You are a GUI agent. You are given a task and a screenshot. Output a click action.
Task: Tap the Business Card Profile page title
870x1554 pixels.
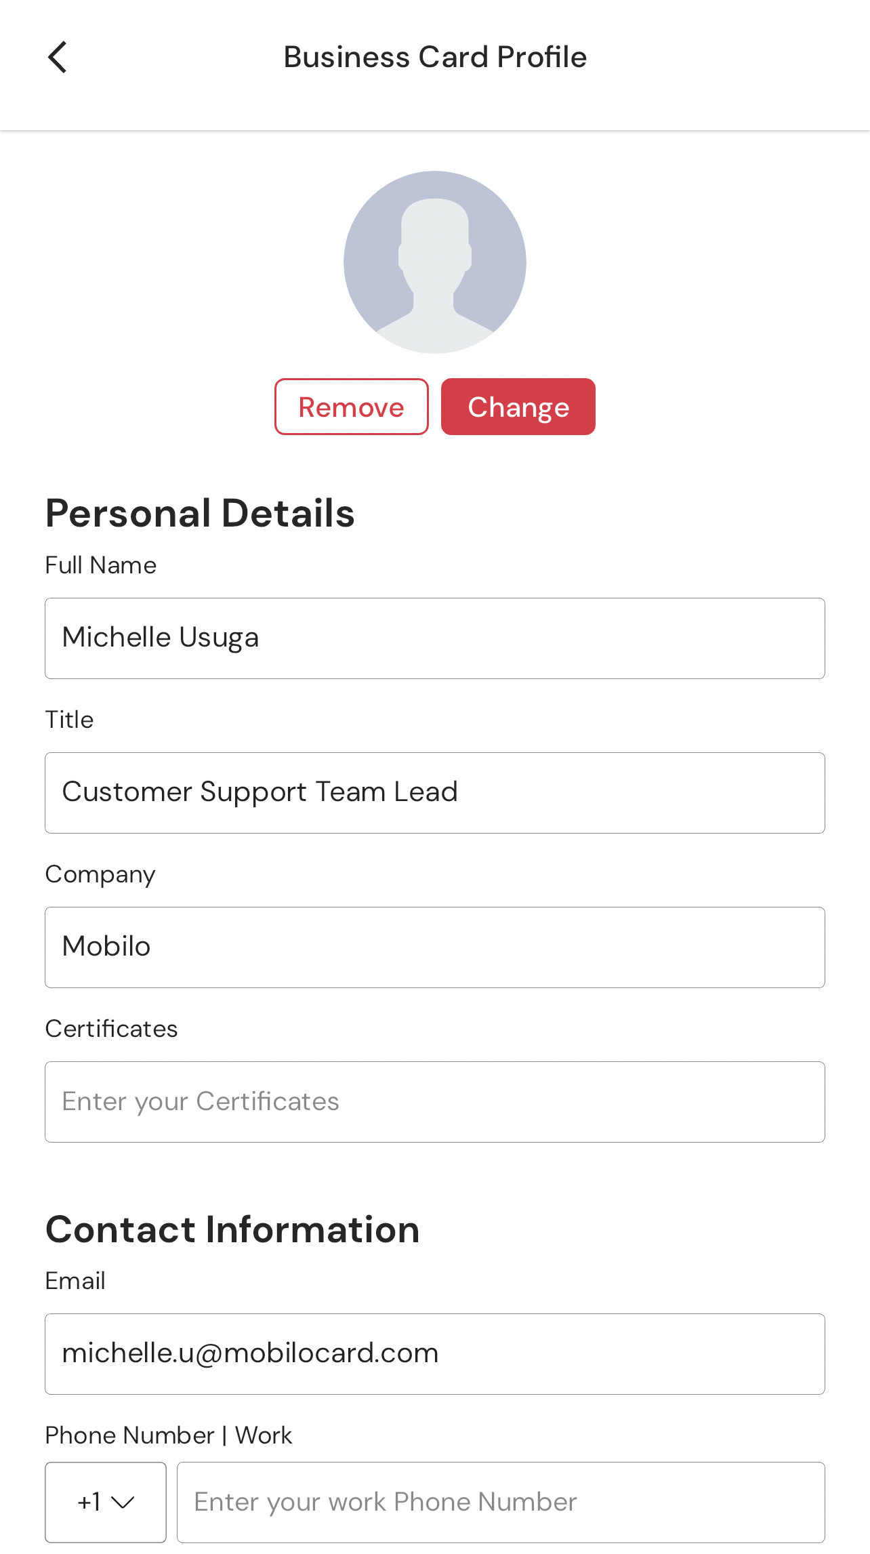tap(434, 57)
